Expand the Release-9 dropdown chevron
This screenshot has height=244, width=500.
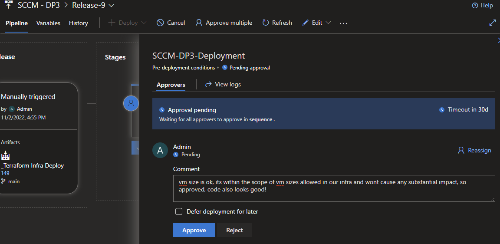pos(111,5)
